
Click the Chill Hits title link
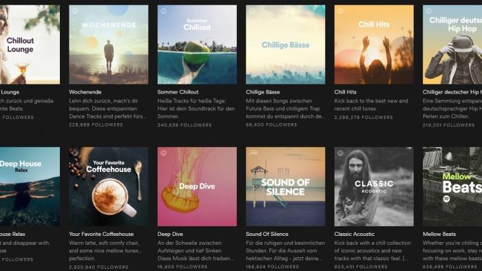(x=345, y=91)
